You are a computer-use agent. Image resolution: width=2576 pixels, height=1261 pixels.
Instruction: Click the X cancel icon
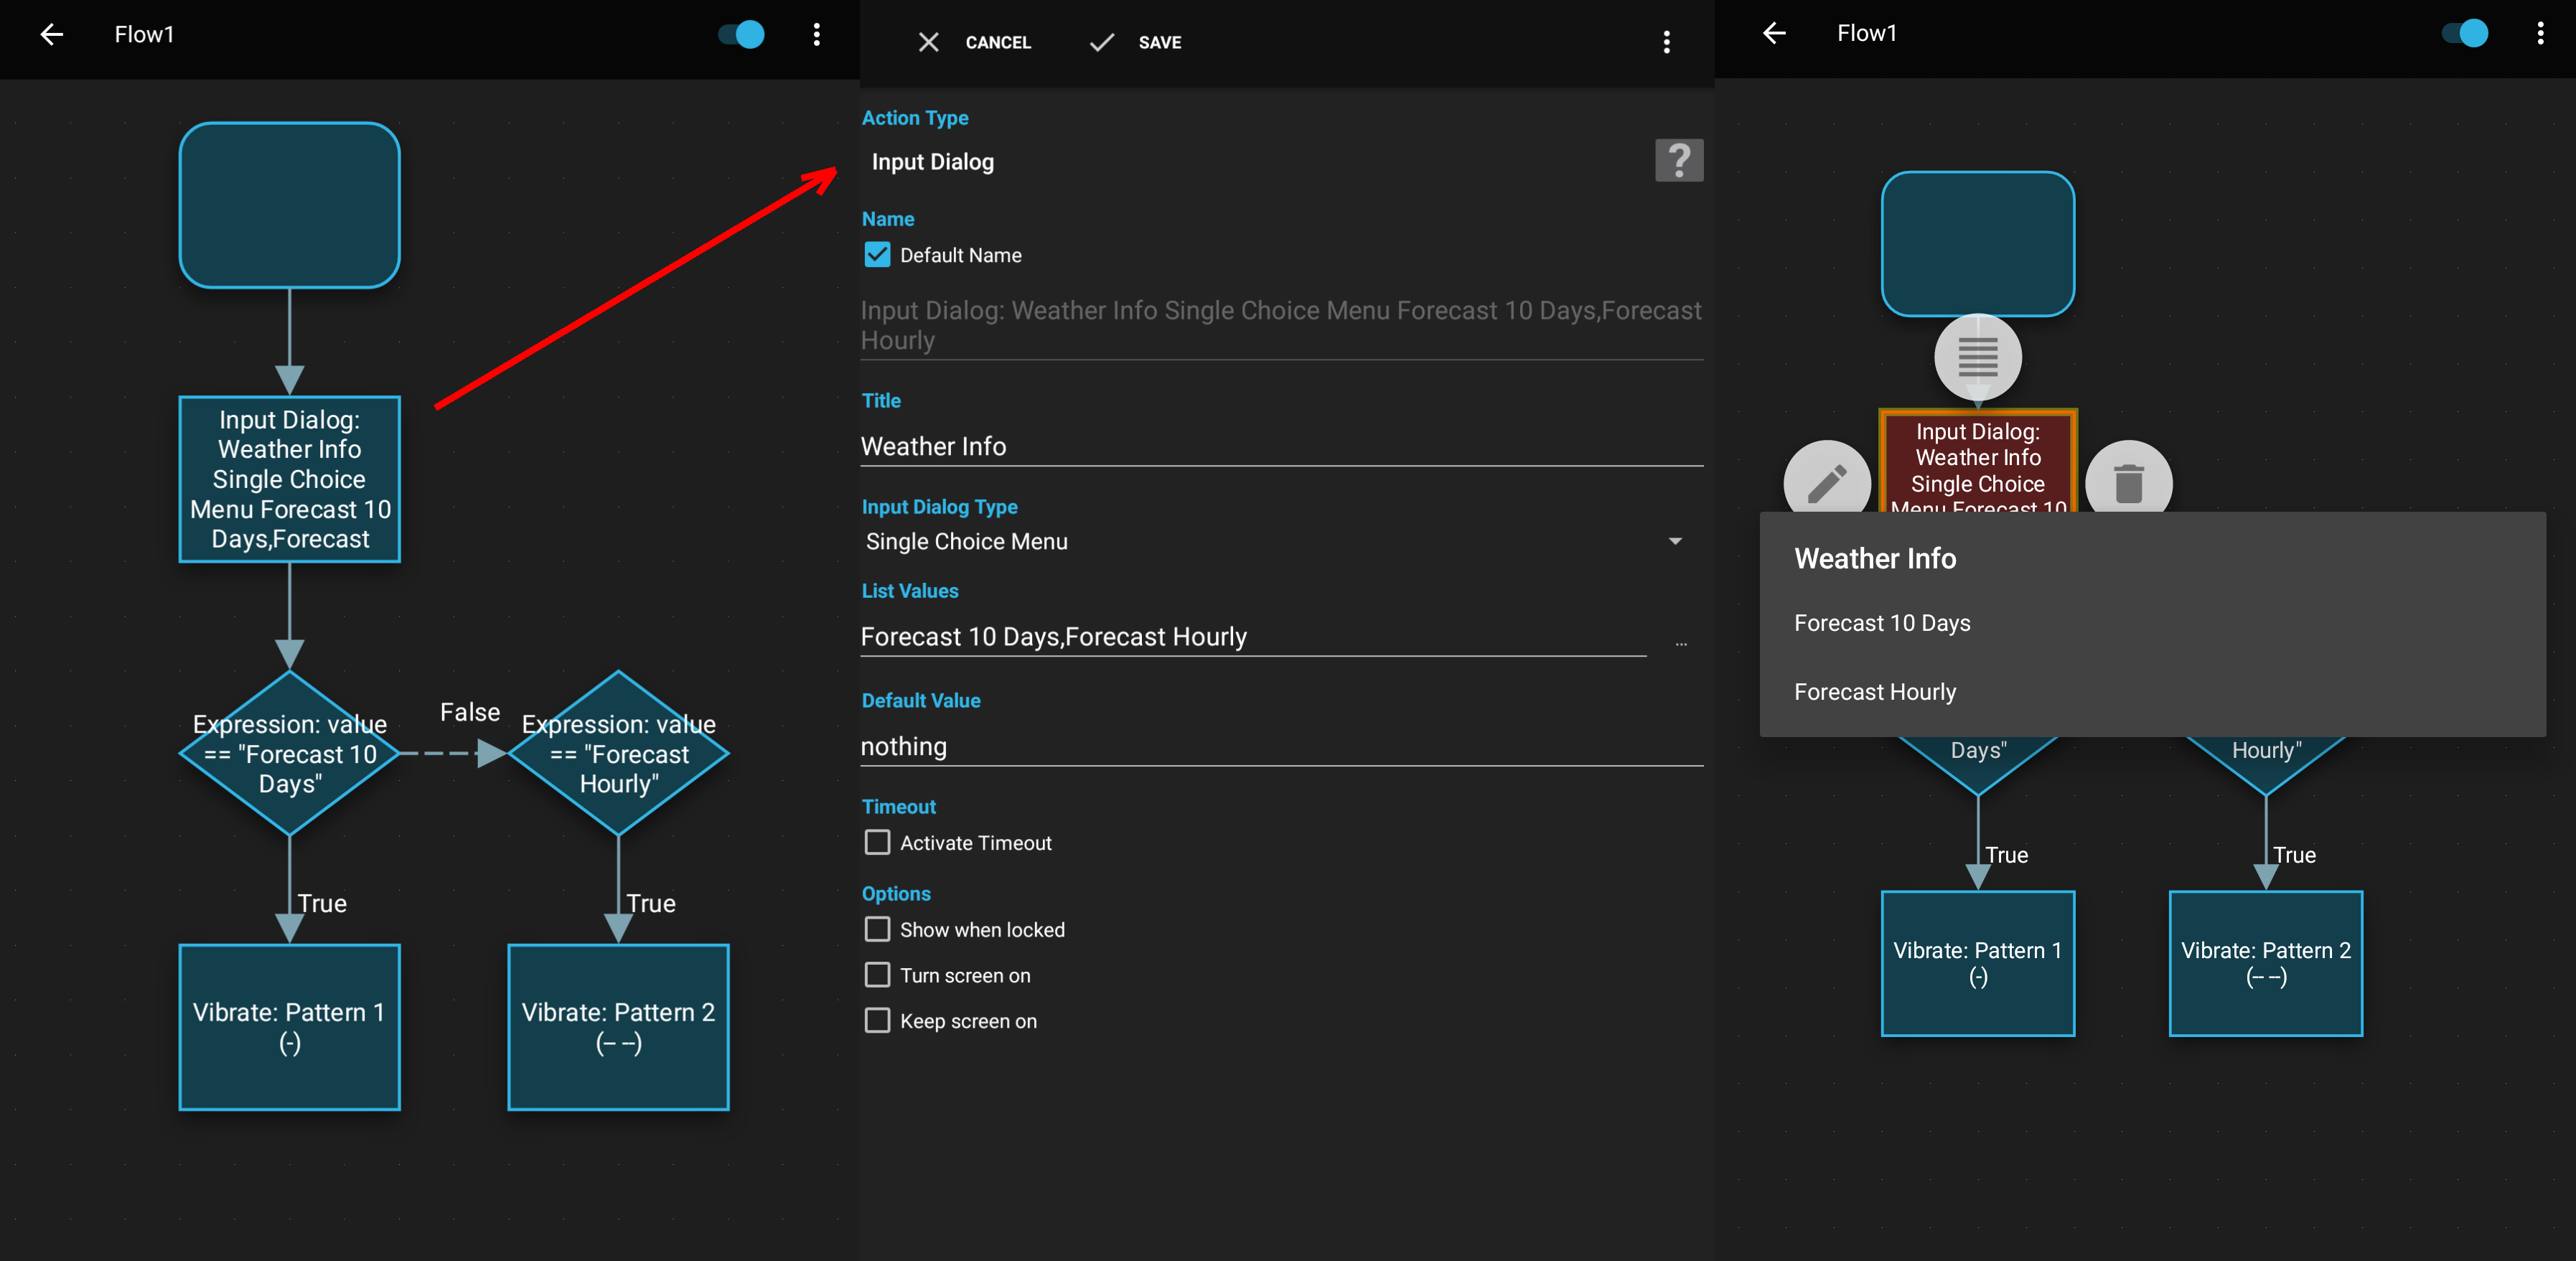click(928, 42)
